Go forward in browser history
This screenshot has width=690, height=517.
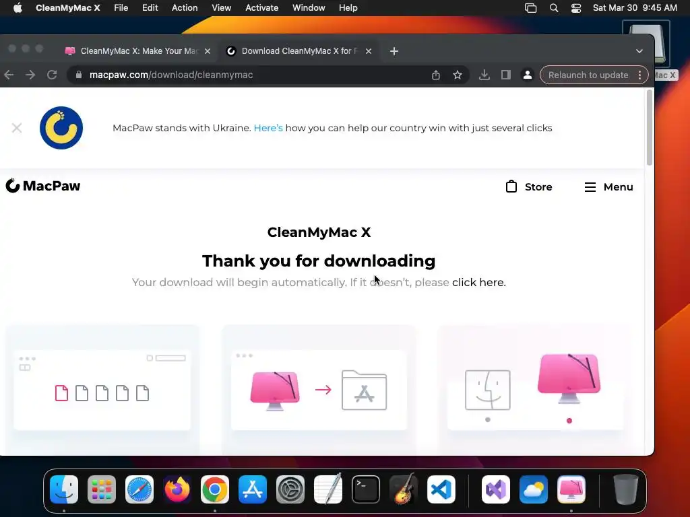pos(30,75)
